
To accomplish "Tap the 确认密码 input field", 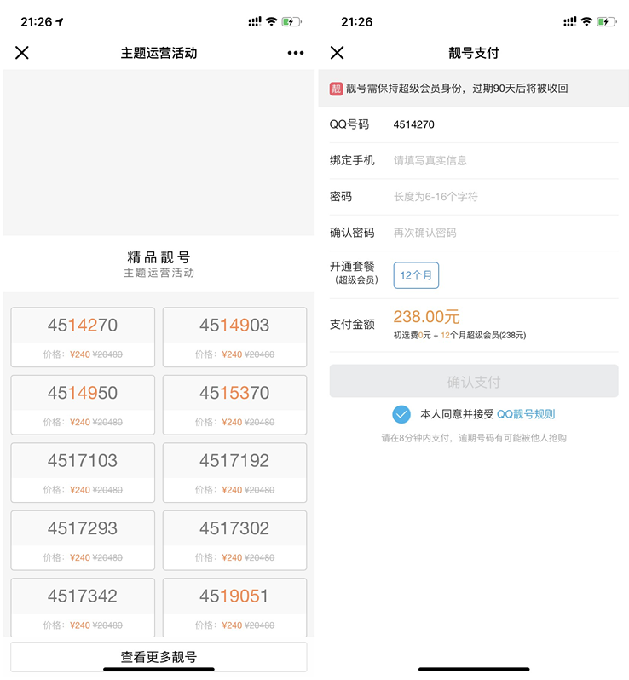I will (474, 233).
